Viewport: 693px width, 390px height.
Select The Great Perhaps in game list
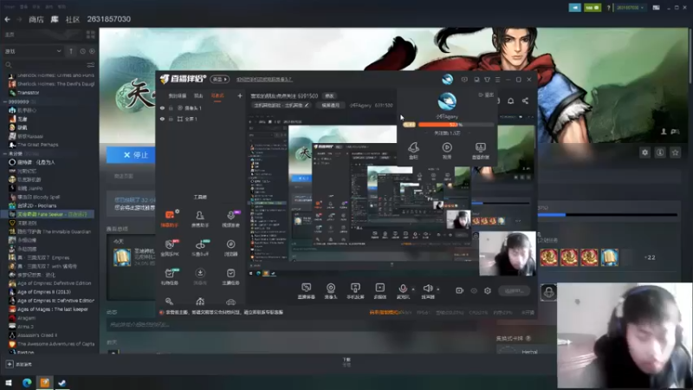pyautogui.click(x=37, y=145)
